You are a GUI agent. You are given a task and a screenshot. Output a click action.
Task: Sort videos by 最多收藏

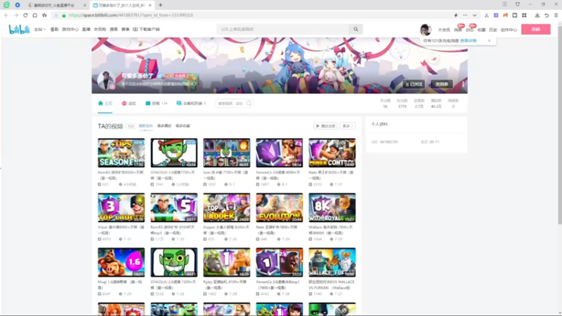point(183,126)
